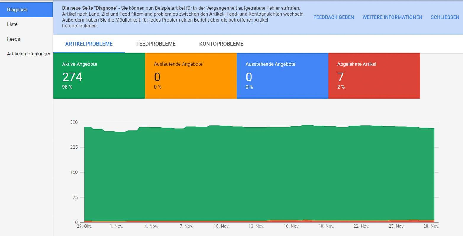463x236 pixels.
Task: Click the thin red area in the chart
Action: [296, 221]
